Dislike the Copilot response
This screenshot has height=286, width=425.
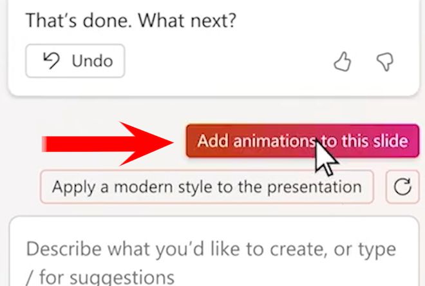pyautogui.click(x=384, y=62)
